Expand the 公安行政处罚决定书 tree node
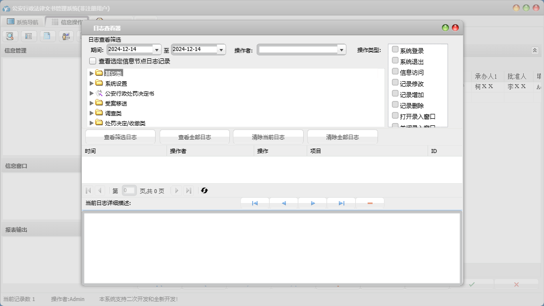Image resolution: width=544 pixels, height=306 pixels. click(92, 93)
